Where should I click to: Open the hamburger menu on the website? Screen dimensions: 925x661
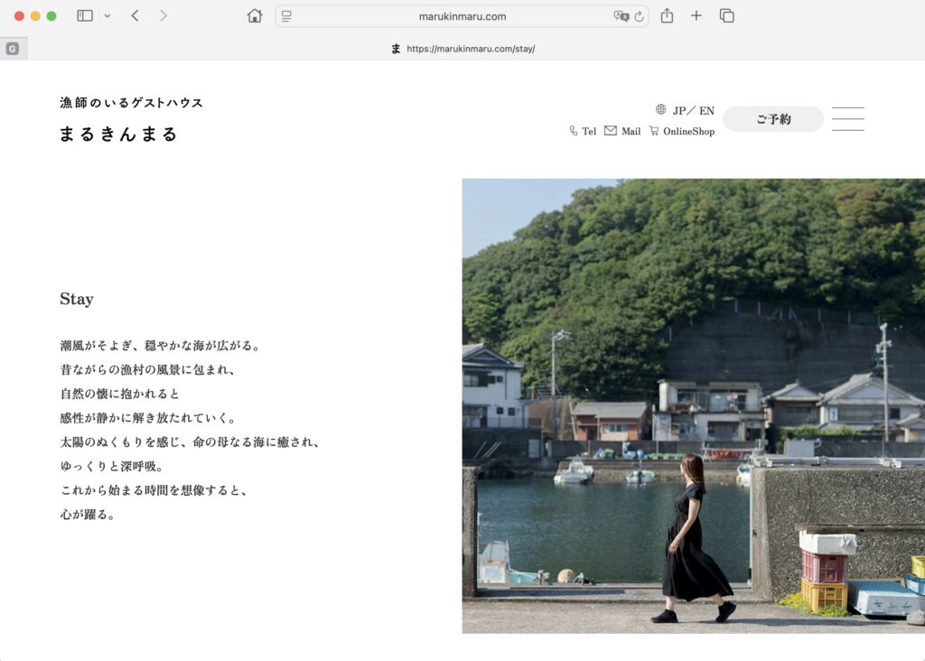pos(847,119)
